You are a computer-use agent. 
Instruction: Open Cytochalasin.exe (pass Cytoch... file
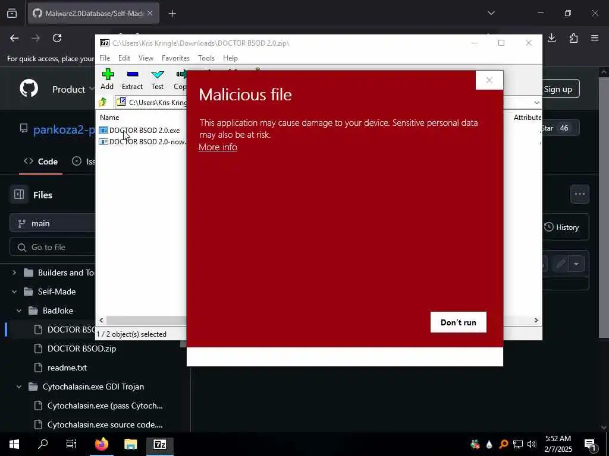pos(105,406)
